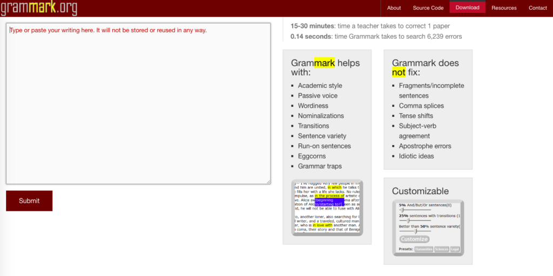Click the 'Comma splices' list item

pyautogui.click(x=421, y=106)
